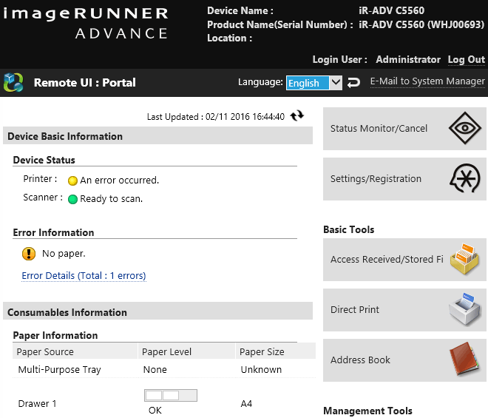Image resolution: width=488 pixels, height=418 pixels.
Task: Click the Access Received/Stored Files box icon
Action: coord(464,259)
